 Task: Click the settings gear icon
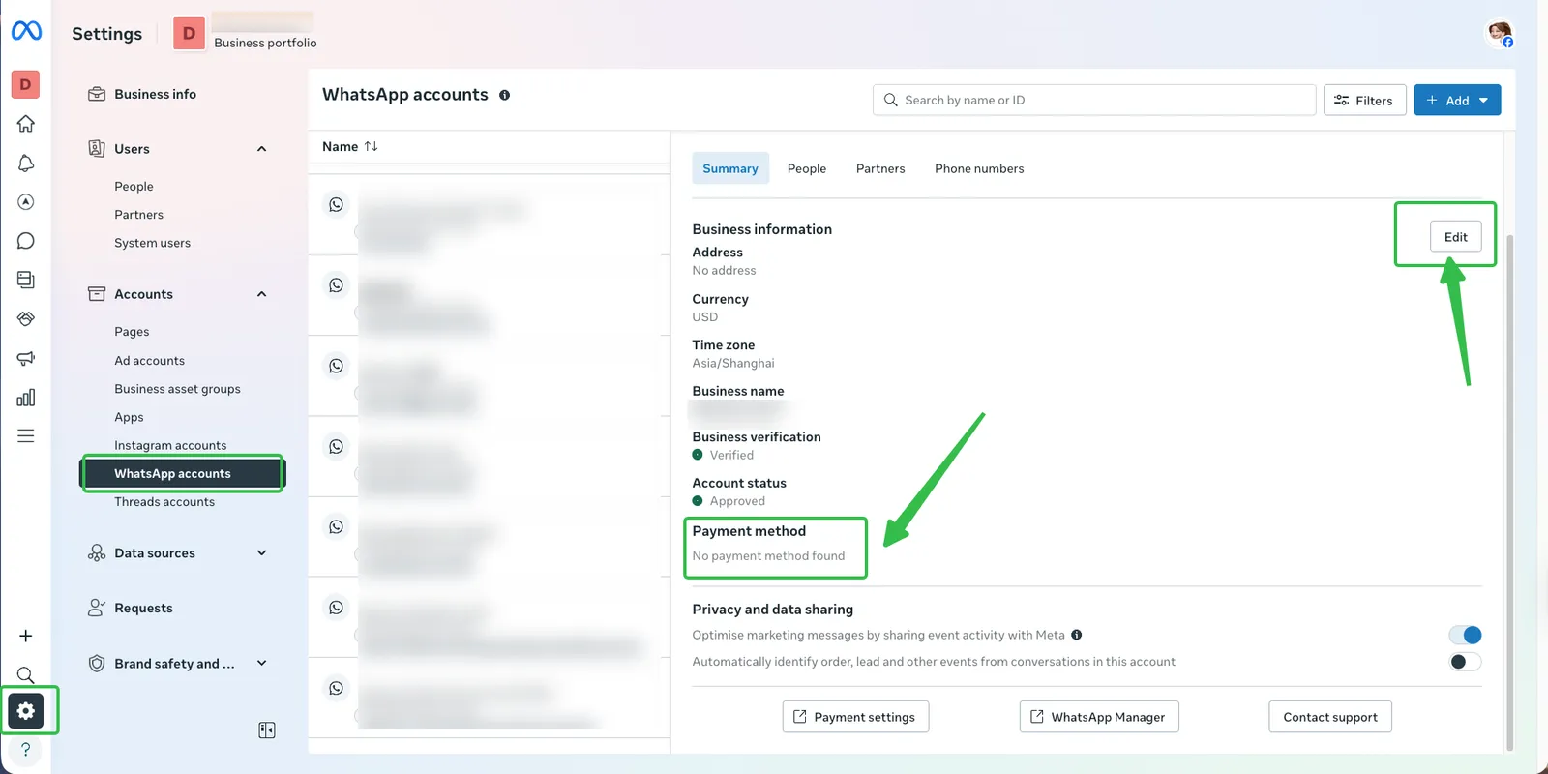coord(26,711)
